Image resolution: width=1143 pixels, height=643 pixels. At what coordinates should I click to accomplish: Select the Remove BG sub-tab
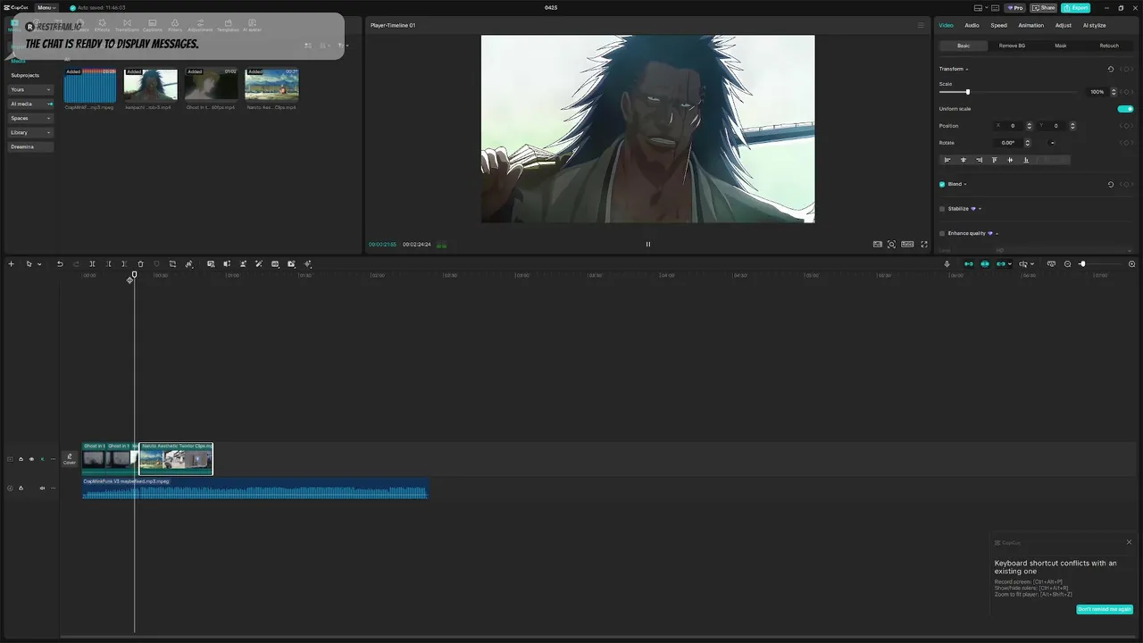click(x=1012, y=46)
